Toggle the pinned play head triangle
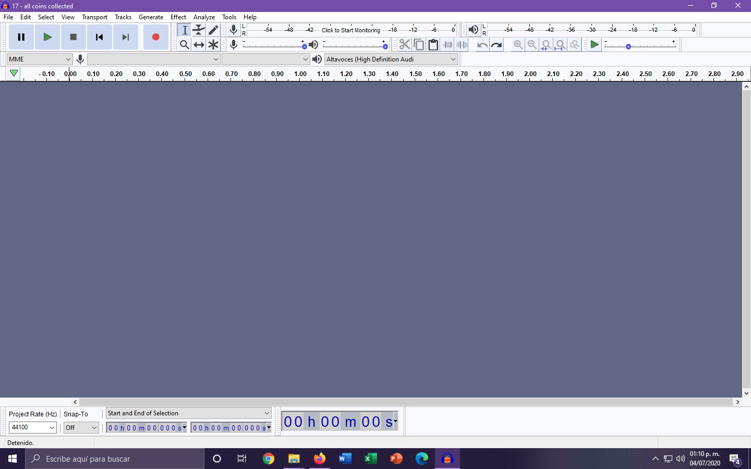 (14, 73)
